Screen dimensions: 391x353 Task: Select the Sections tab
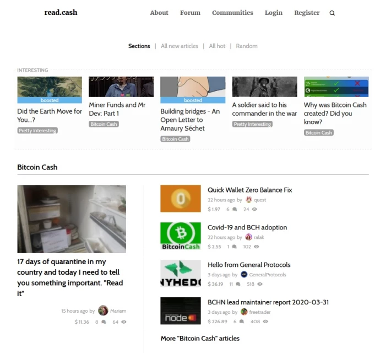pos(139,46)
